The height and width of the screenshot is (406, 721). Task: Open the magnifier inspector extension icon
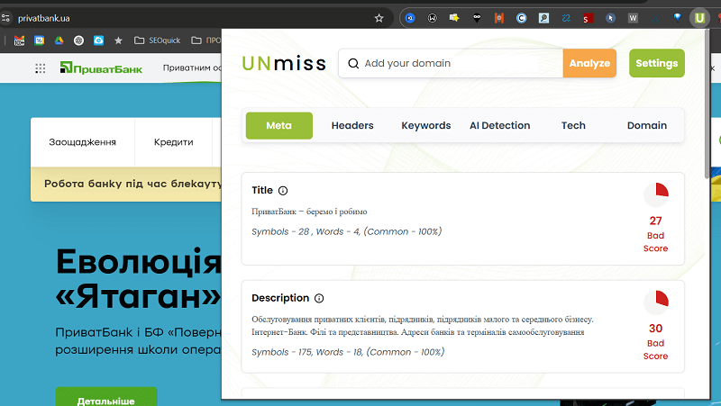coord(543,18)
